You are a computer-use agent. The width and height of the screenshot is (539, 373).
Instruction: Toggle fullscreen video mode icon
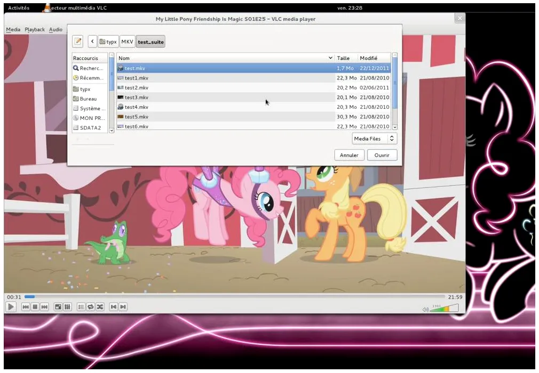coord(58,307)
